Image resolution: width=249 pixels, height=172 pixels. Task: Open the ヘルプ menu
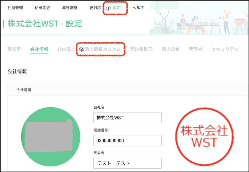(x=138, y=8)
